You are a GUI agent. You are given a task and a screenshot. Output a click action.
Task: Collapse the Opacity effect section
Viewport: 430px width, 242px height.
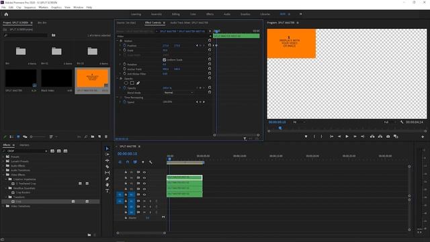point(118,79)
